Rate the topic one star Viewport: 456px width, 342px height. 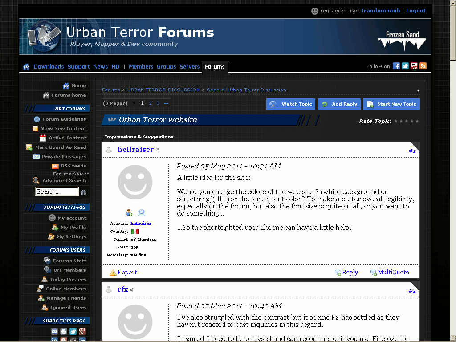click(396, 121)
